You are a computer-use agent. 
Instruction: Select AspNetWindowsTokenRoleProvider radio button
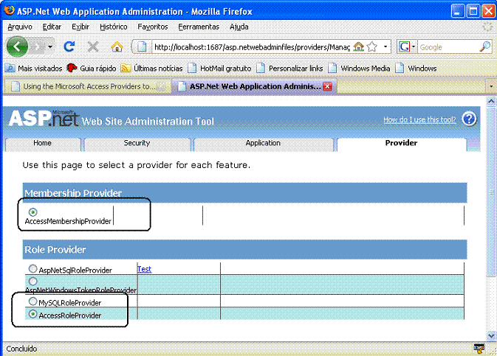click(32, 281)
